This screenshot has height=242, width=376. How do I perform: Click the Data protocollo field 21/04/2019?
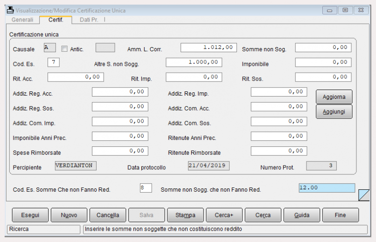209,166
